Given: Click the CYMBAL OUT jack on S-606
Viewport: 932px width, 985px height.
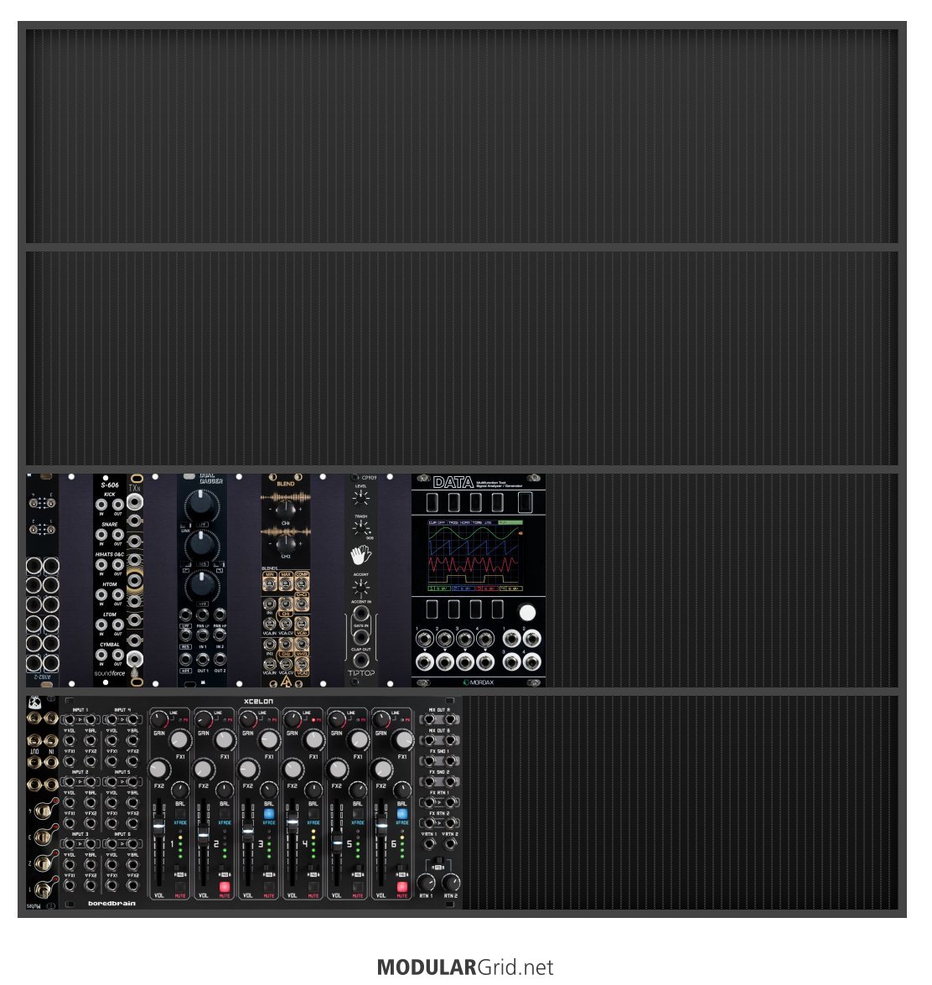Looking at the screenshot, I should point(117,655).
